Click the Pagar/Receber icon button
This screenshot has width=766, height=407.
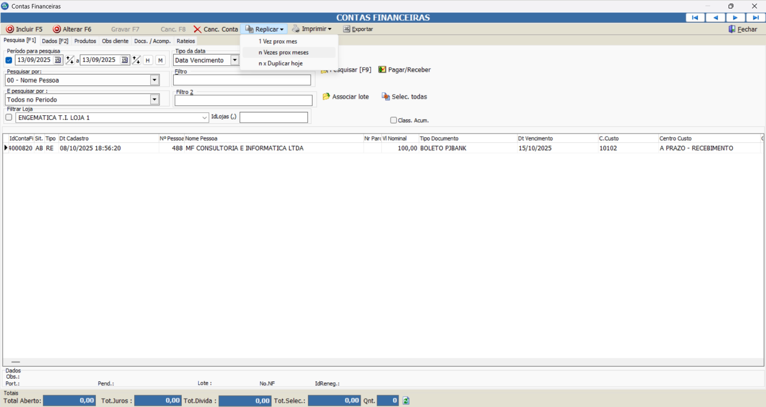pyautogui.click(x=382, y=70)
